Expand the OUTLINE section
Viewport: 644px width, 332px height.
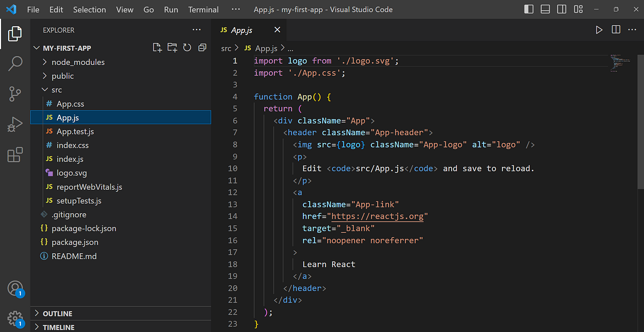121,313
